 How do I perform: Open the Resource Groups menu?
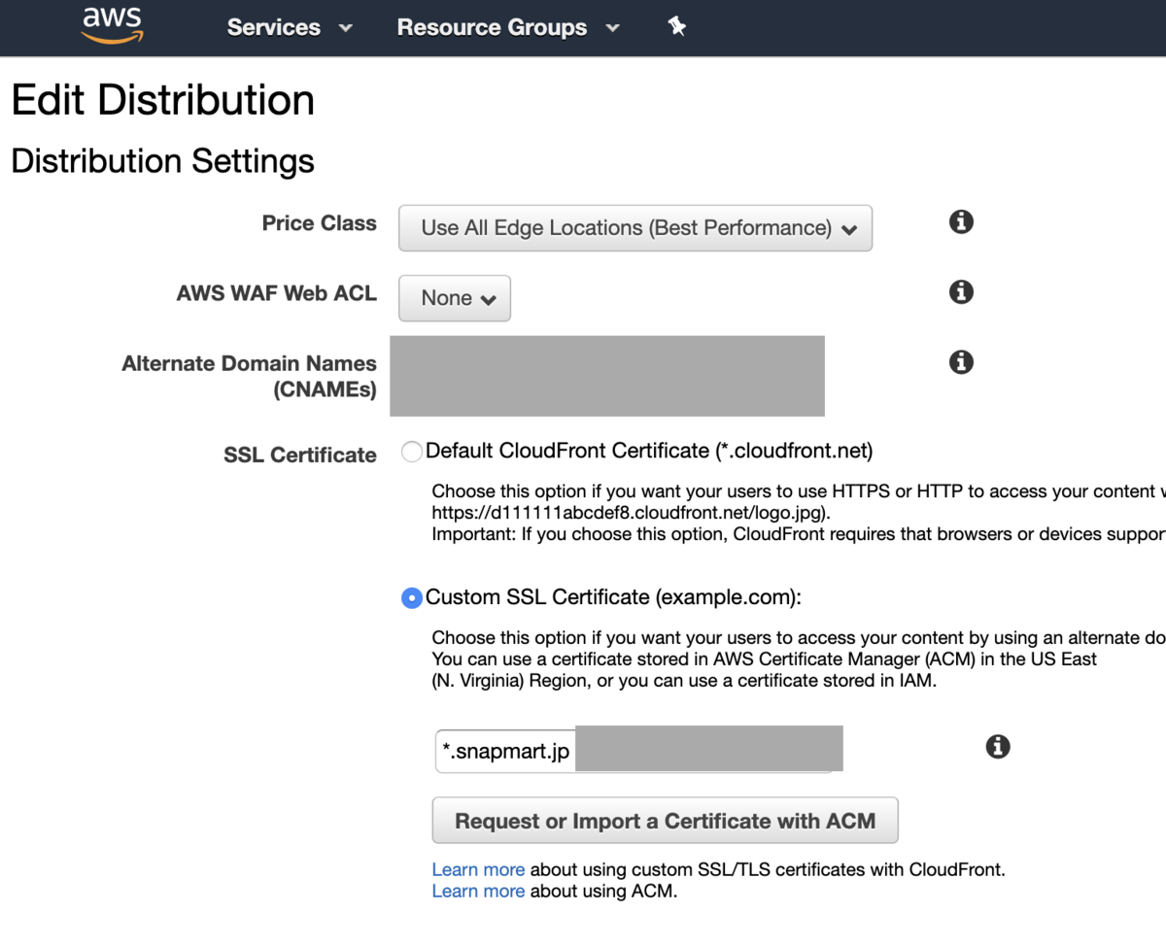[x=492, y=27]
